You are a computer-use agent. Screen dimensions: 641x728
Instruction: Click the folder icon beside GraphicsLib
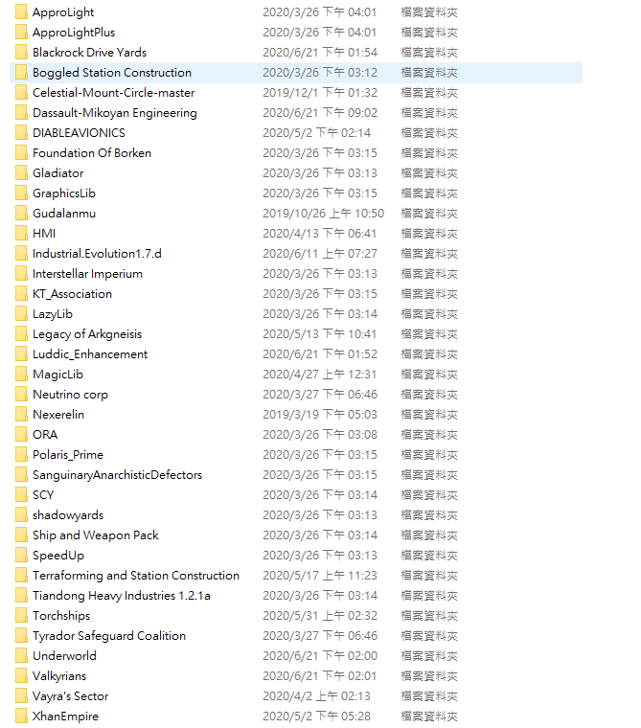point(21,193)
